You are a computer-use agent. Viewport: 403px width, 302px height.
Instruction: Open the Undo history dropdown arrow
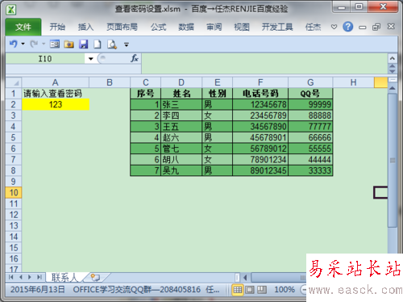click(23, 44)
